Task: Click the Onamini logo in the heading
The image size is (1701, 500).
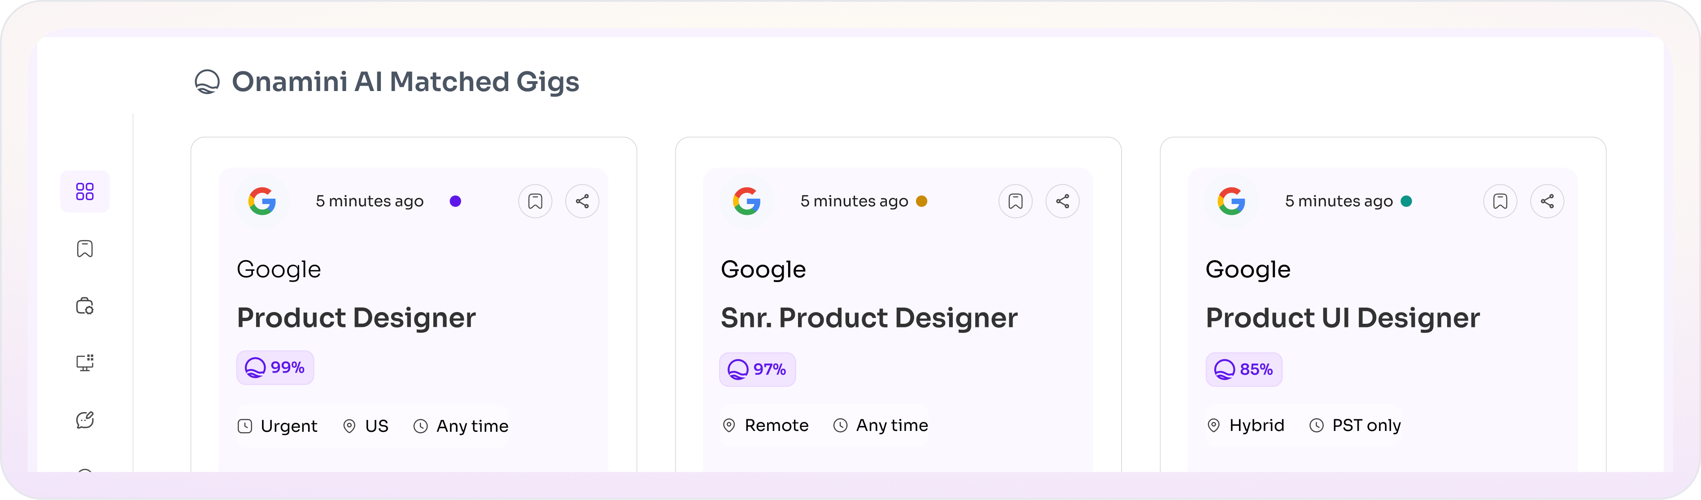Action: [x=207, y=82]
